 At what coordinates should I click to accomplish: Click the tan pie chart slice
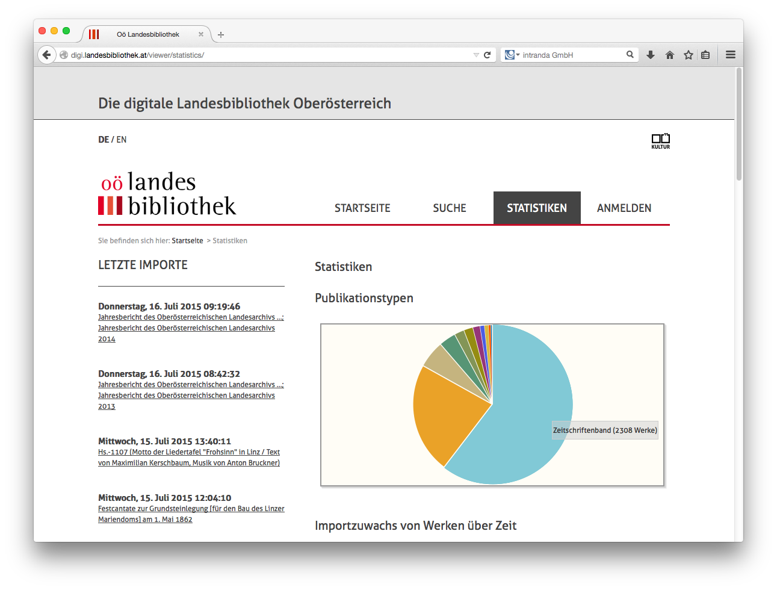pyautogui.click(x=446, y=365)
